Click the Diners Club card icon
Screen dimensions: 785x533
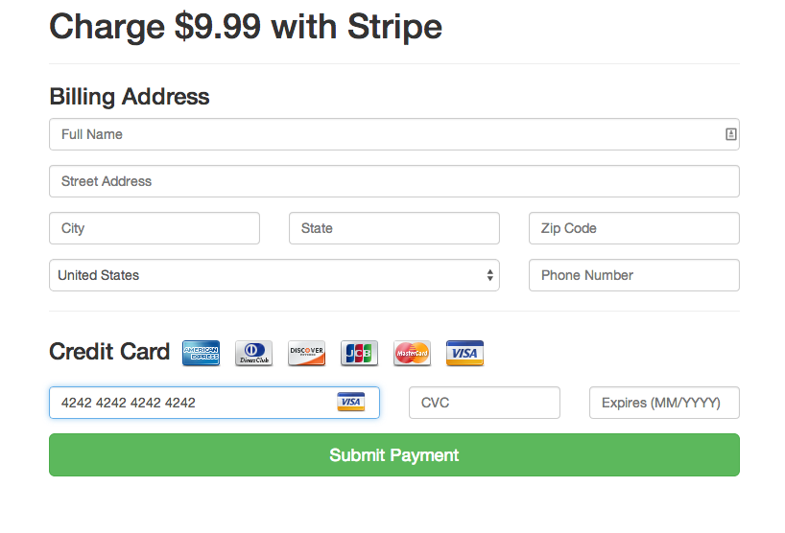pyautogui.click(x=253, y=353)
